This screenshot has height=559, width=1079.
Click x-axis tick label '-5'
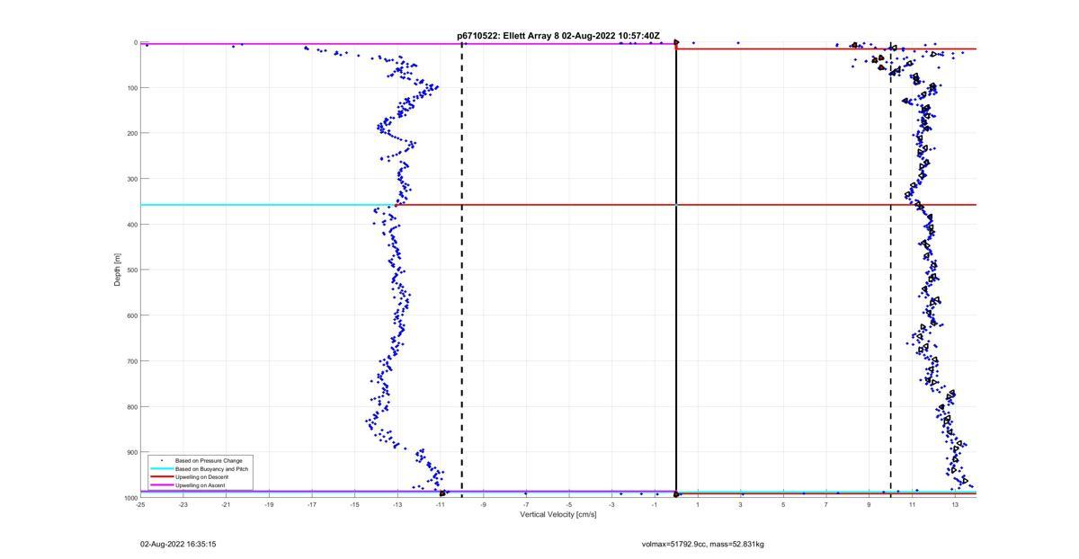point(569,505)
